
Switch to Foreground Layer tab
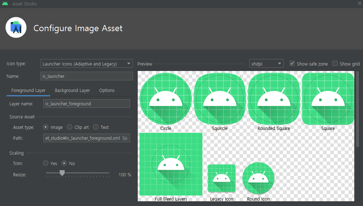click(x=28, y=91)
